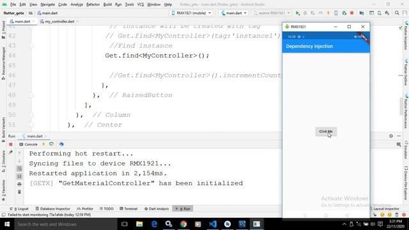The height and width of the screenshot is (230, 409).
Task: Open Task View on taskbar
Action: [x=125, y=224]
